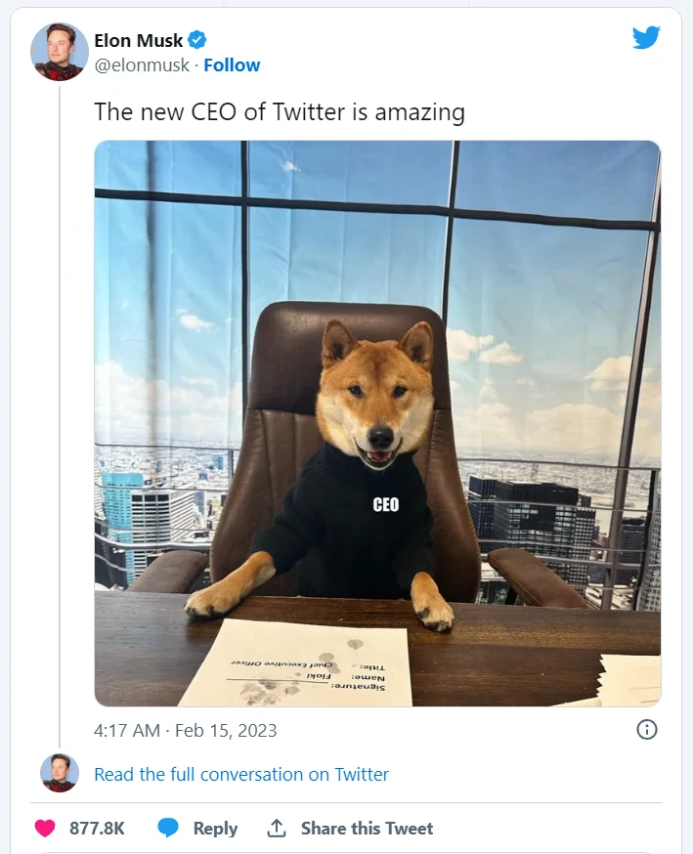Screen dimensions: 693x854
Task: Open the 4:17 AM Feb 15, 2023 timestamp
Action: pyautogui.click(x=186, y=730)
